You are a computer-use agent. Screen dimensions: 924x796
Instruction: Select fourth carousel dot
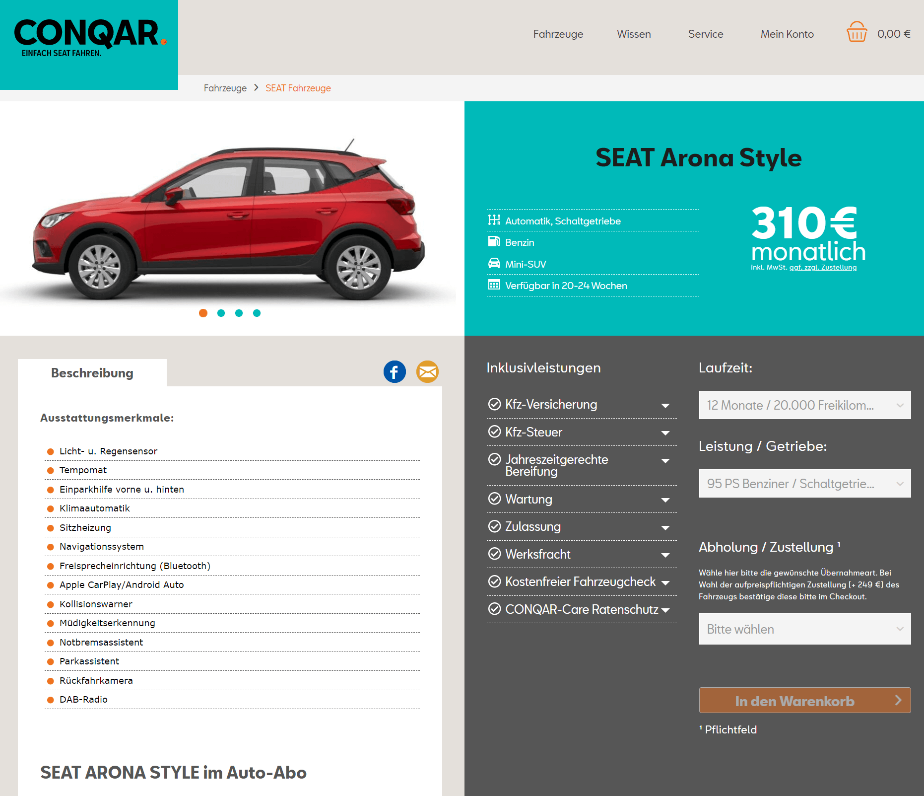coord(257,313)
